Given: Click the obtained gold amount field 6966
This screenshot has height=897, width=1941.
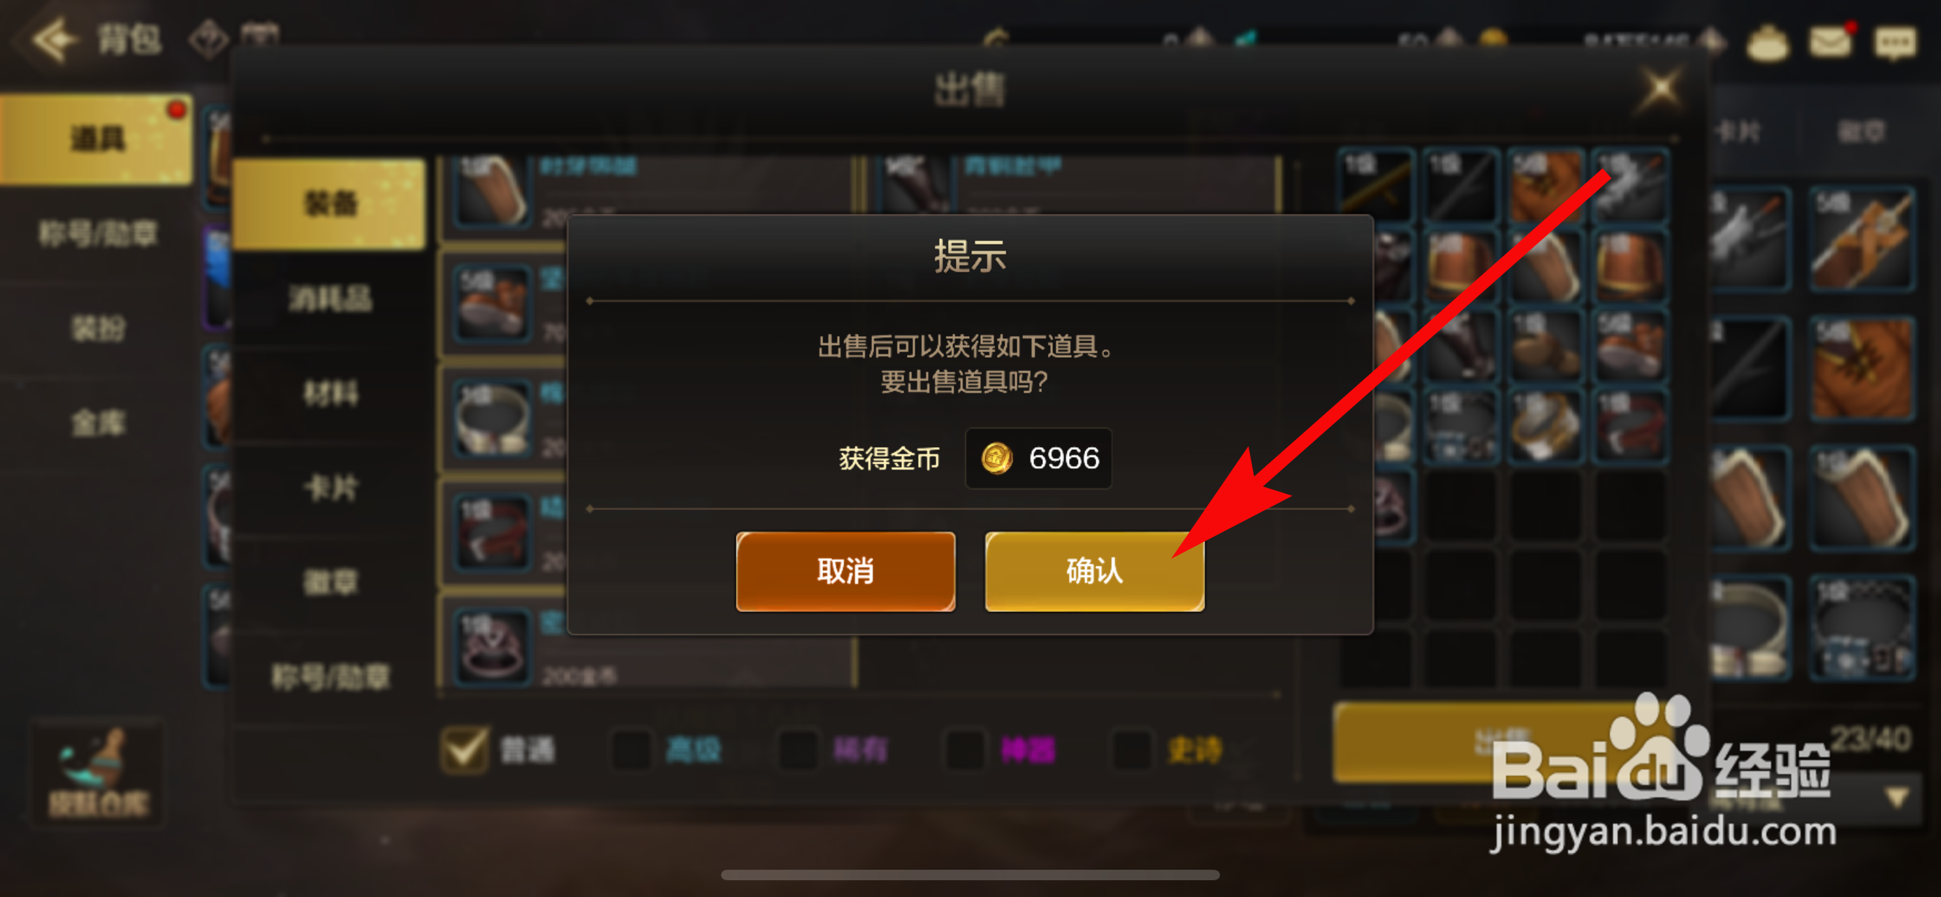Looking at the screenshot, I should [1038, 458].
